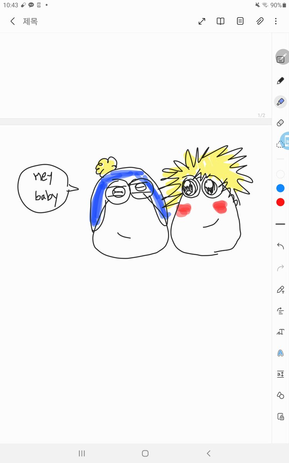289x463 pixels.
Task: Select the pen-to-text writing tool
Action: [281, 289]
